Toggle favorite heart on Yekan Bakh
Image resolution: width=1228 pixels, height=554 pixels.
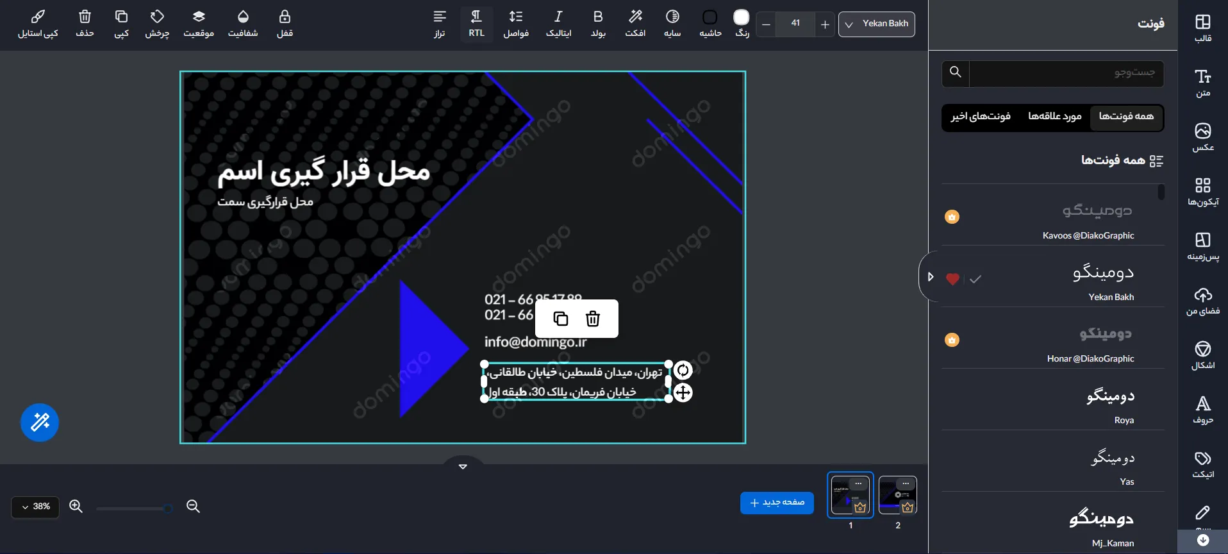pyautogui.click(x=952, y=279)
